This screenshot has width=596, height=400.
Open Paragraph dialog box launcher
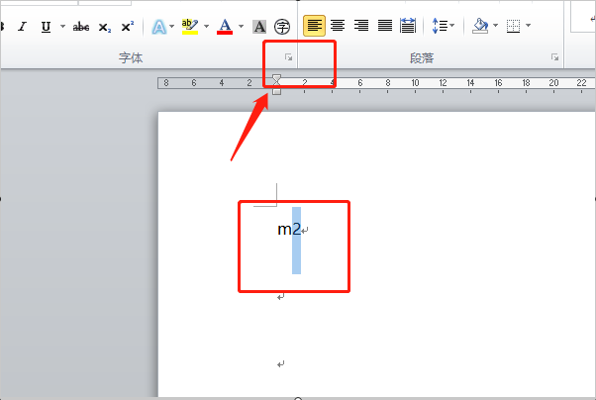(555, 57)
